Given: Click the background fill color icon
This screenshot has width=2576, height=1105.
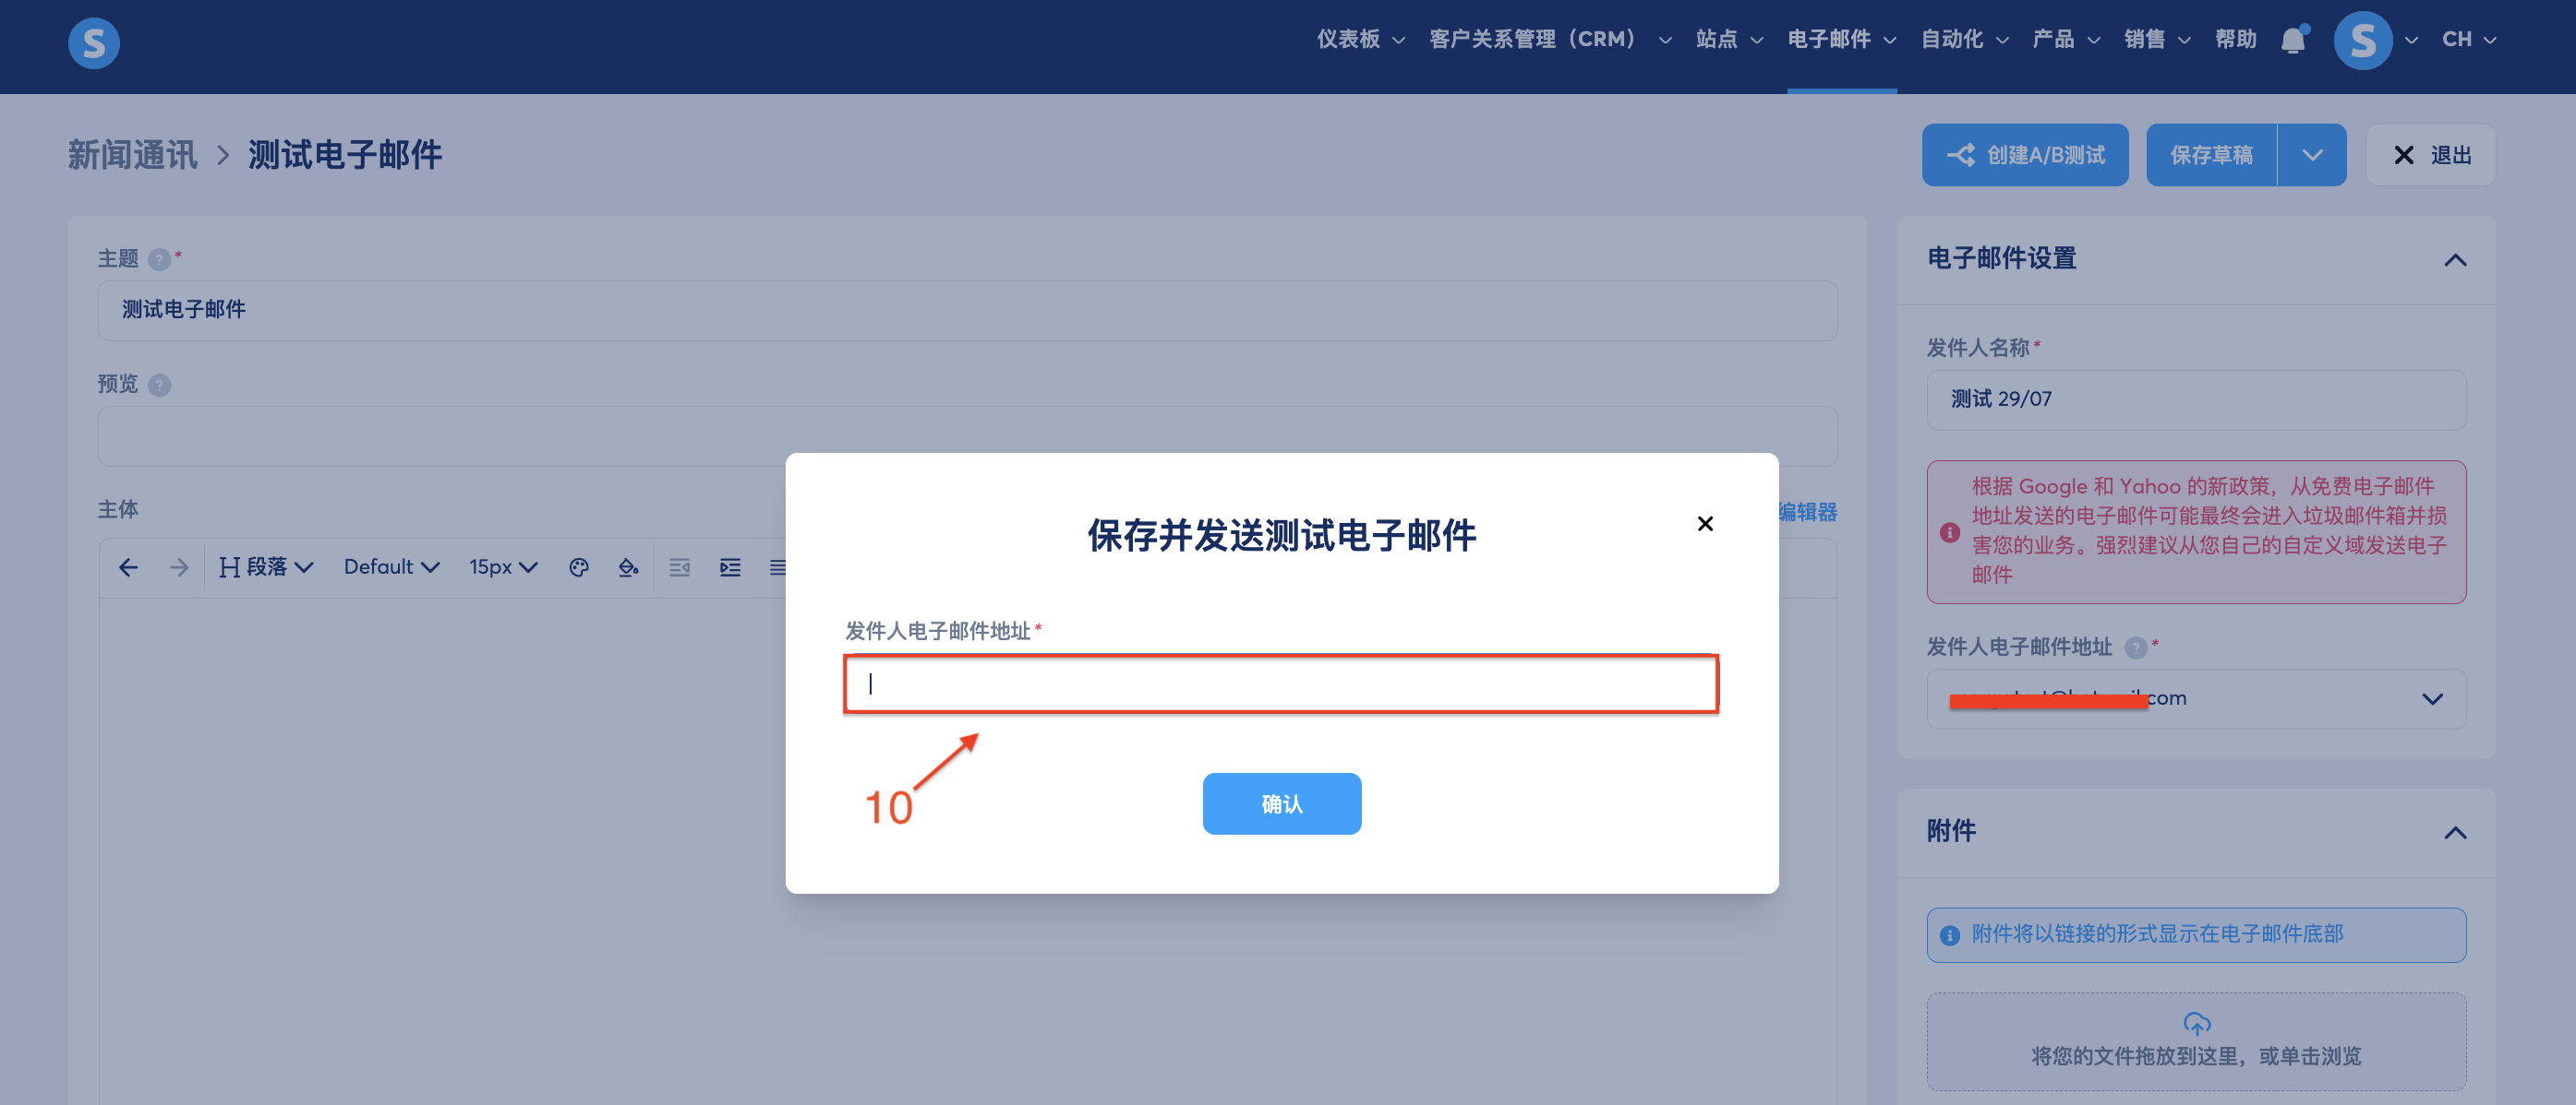Looking at the screenshot, I should pos(628,567).
